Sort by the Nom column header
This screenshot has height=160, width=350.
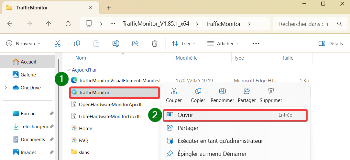coord(81,58)
